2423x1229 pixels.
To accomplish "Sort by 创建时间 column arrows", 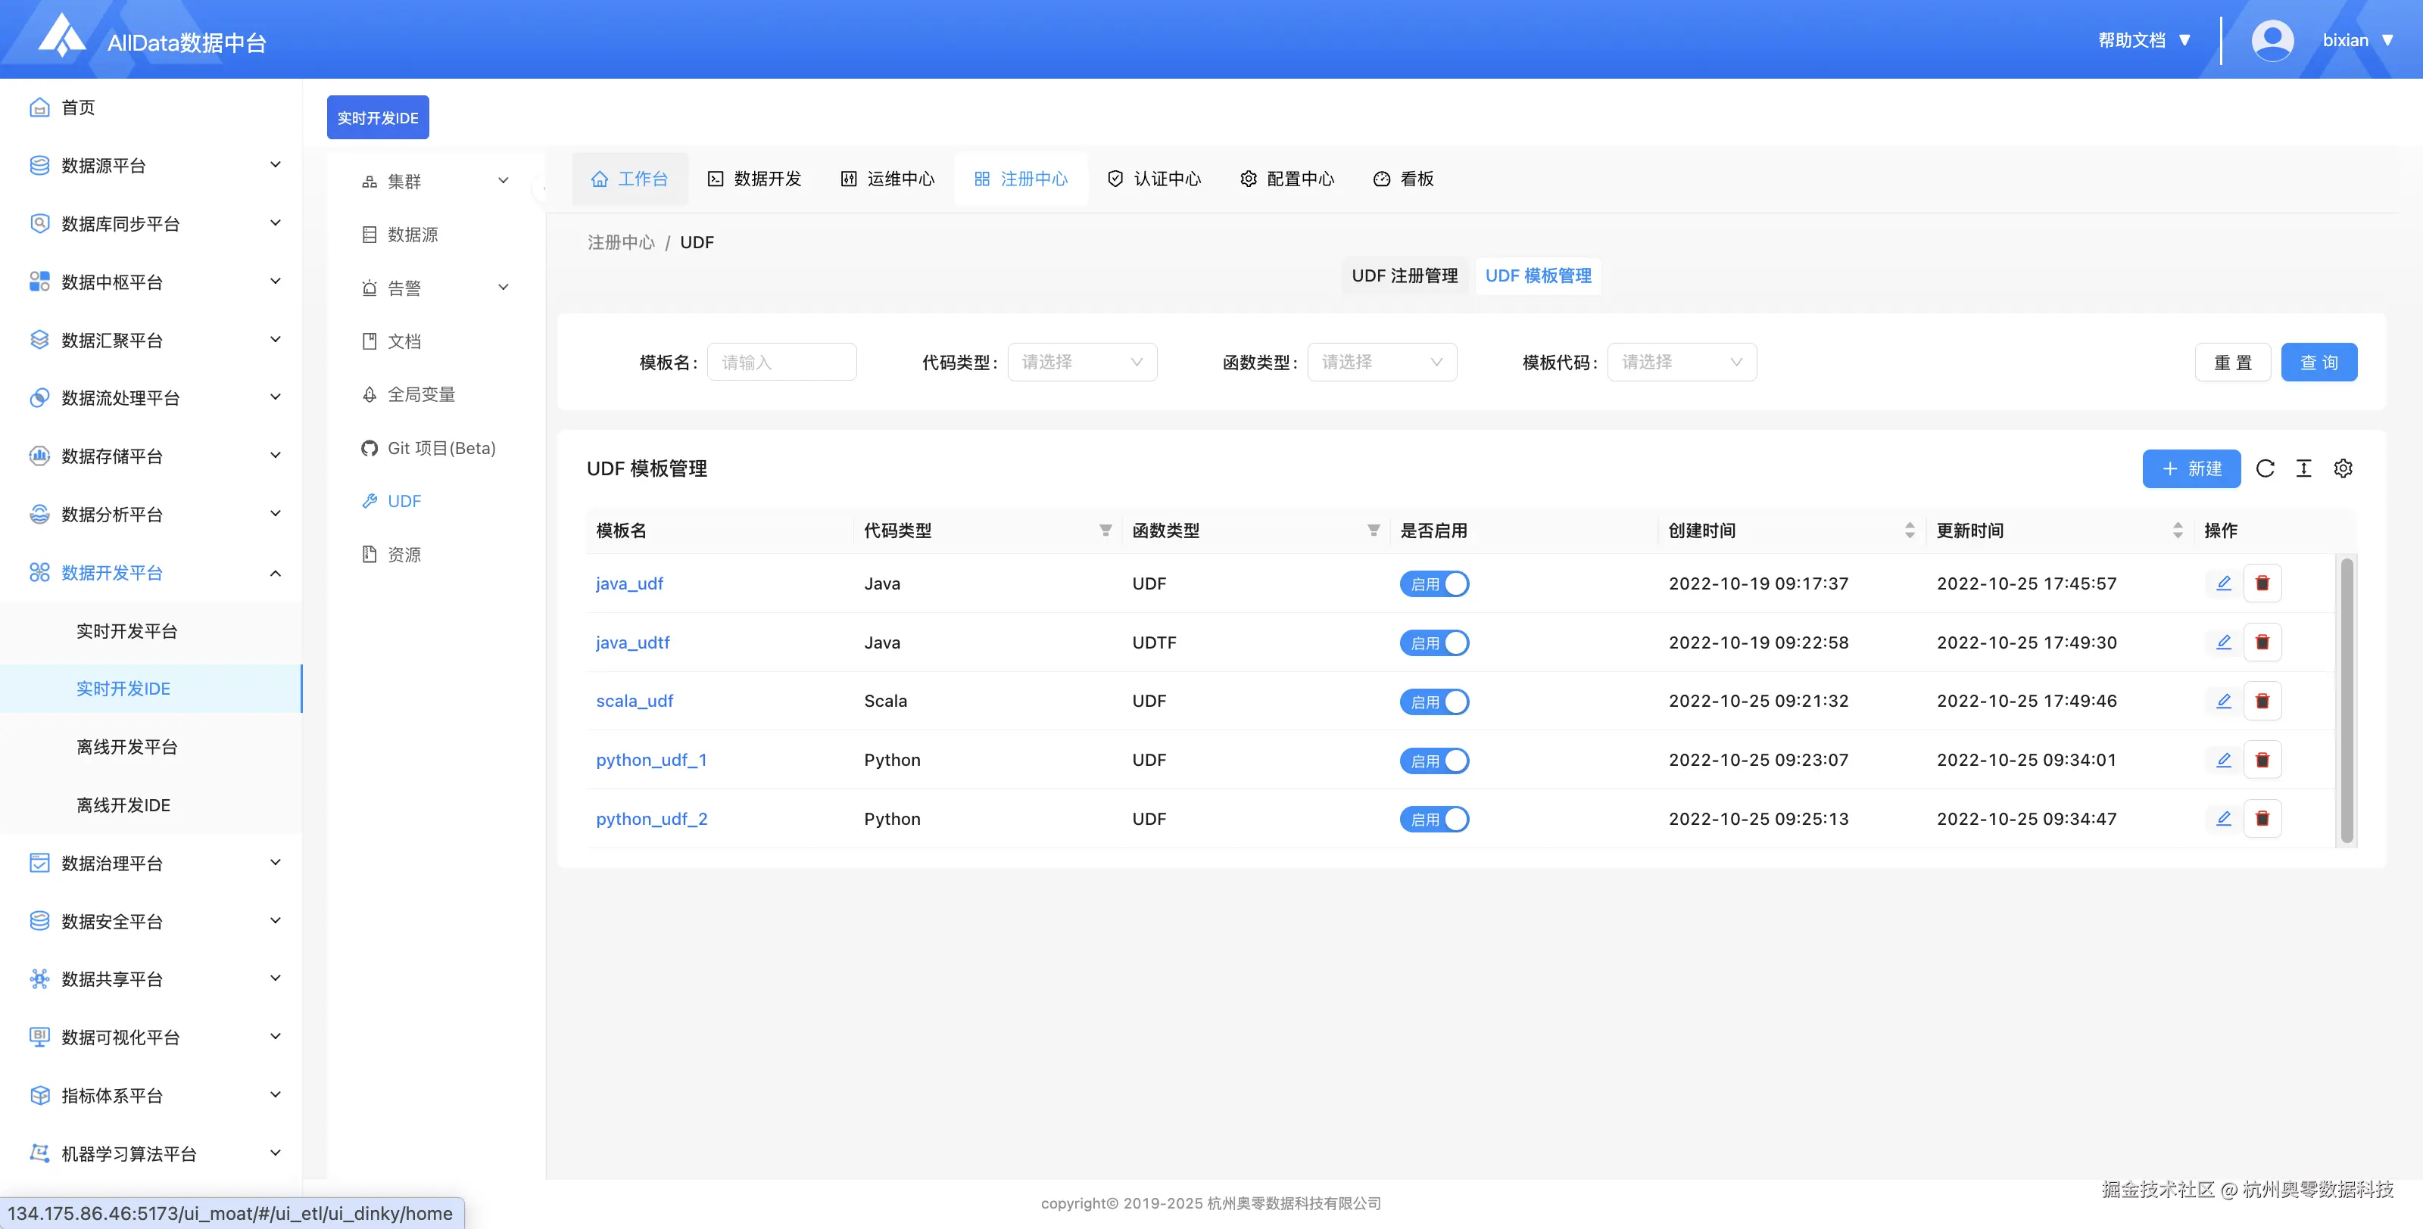I will point(1910,530).
